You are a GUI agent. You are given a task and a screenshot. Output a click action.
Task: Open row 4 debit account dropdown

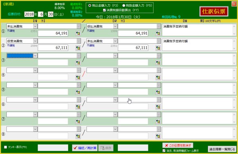35,70
